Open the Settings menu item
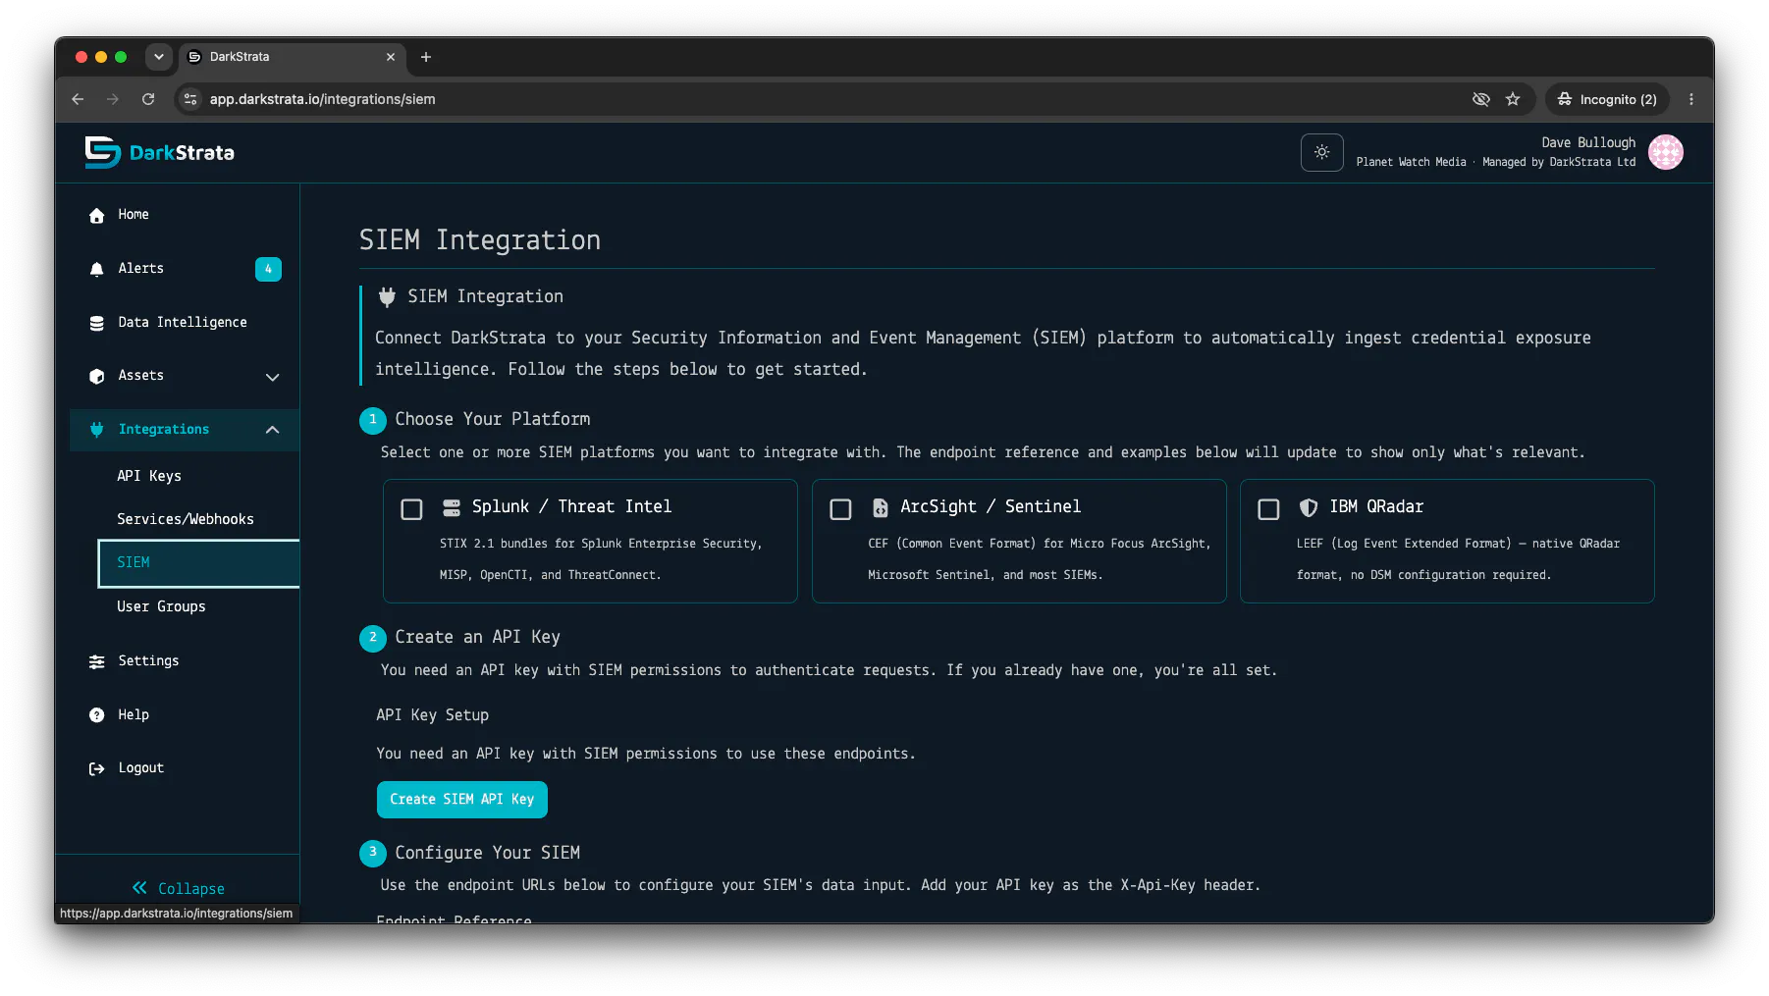The width and height of the screenshot is (1769, 996). (x=185, y=661)
